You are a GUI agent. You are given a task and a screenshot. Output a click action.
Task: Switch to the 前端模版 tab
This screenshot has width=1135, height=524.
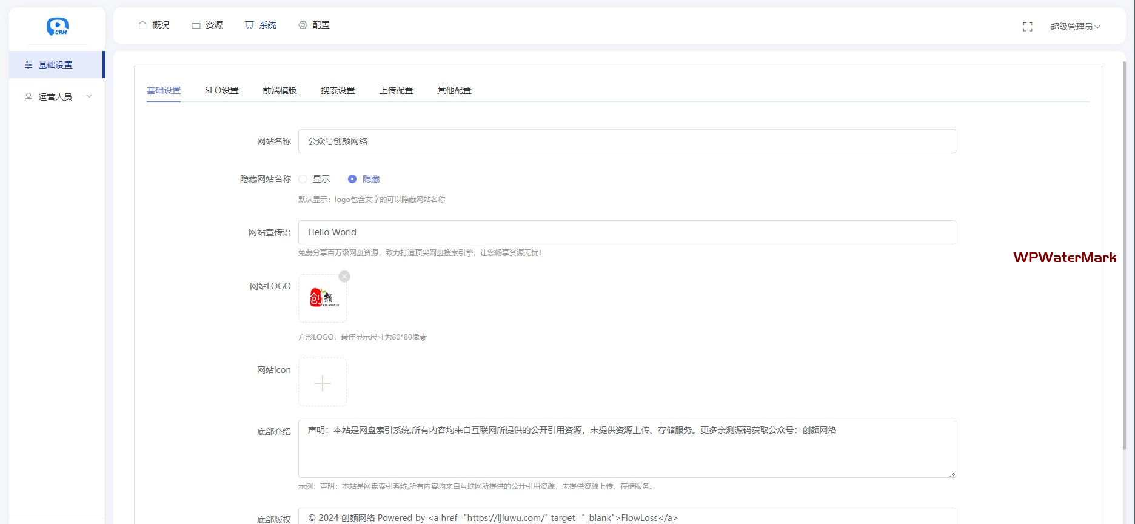[x=280, y=90]
